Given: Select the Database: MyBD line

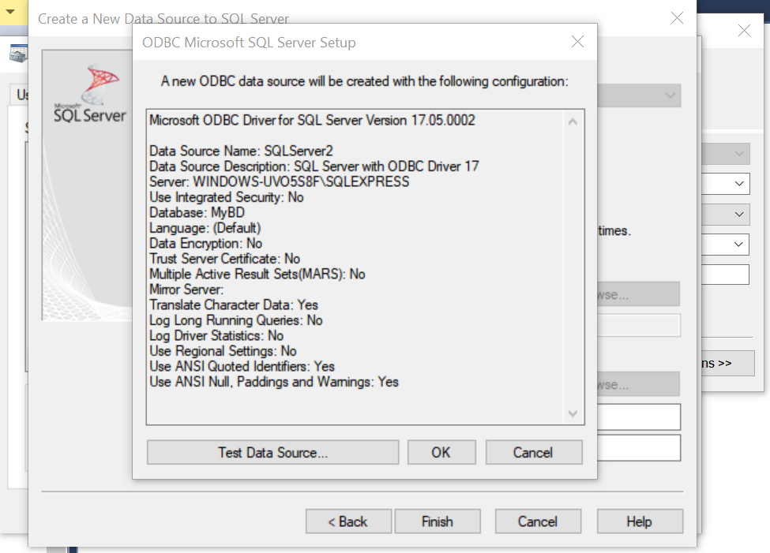Looking at the screenshot, I should click(197, 212).
